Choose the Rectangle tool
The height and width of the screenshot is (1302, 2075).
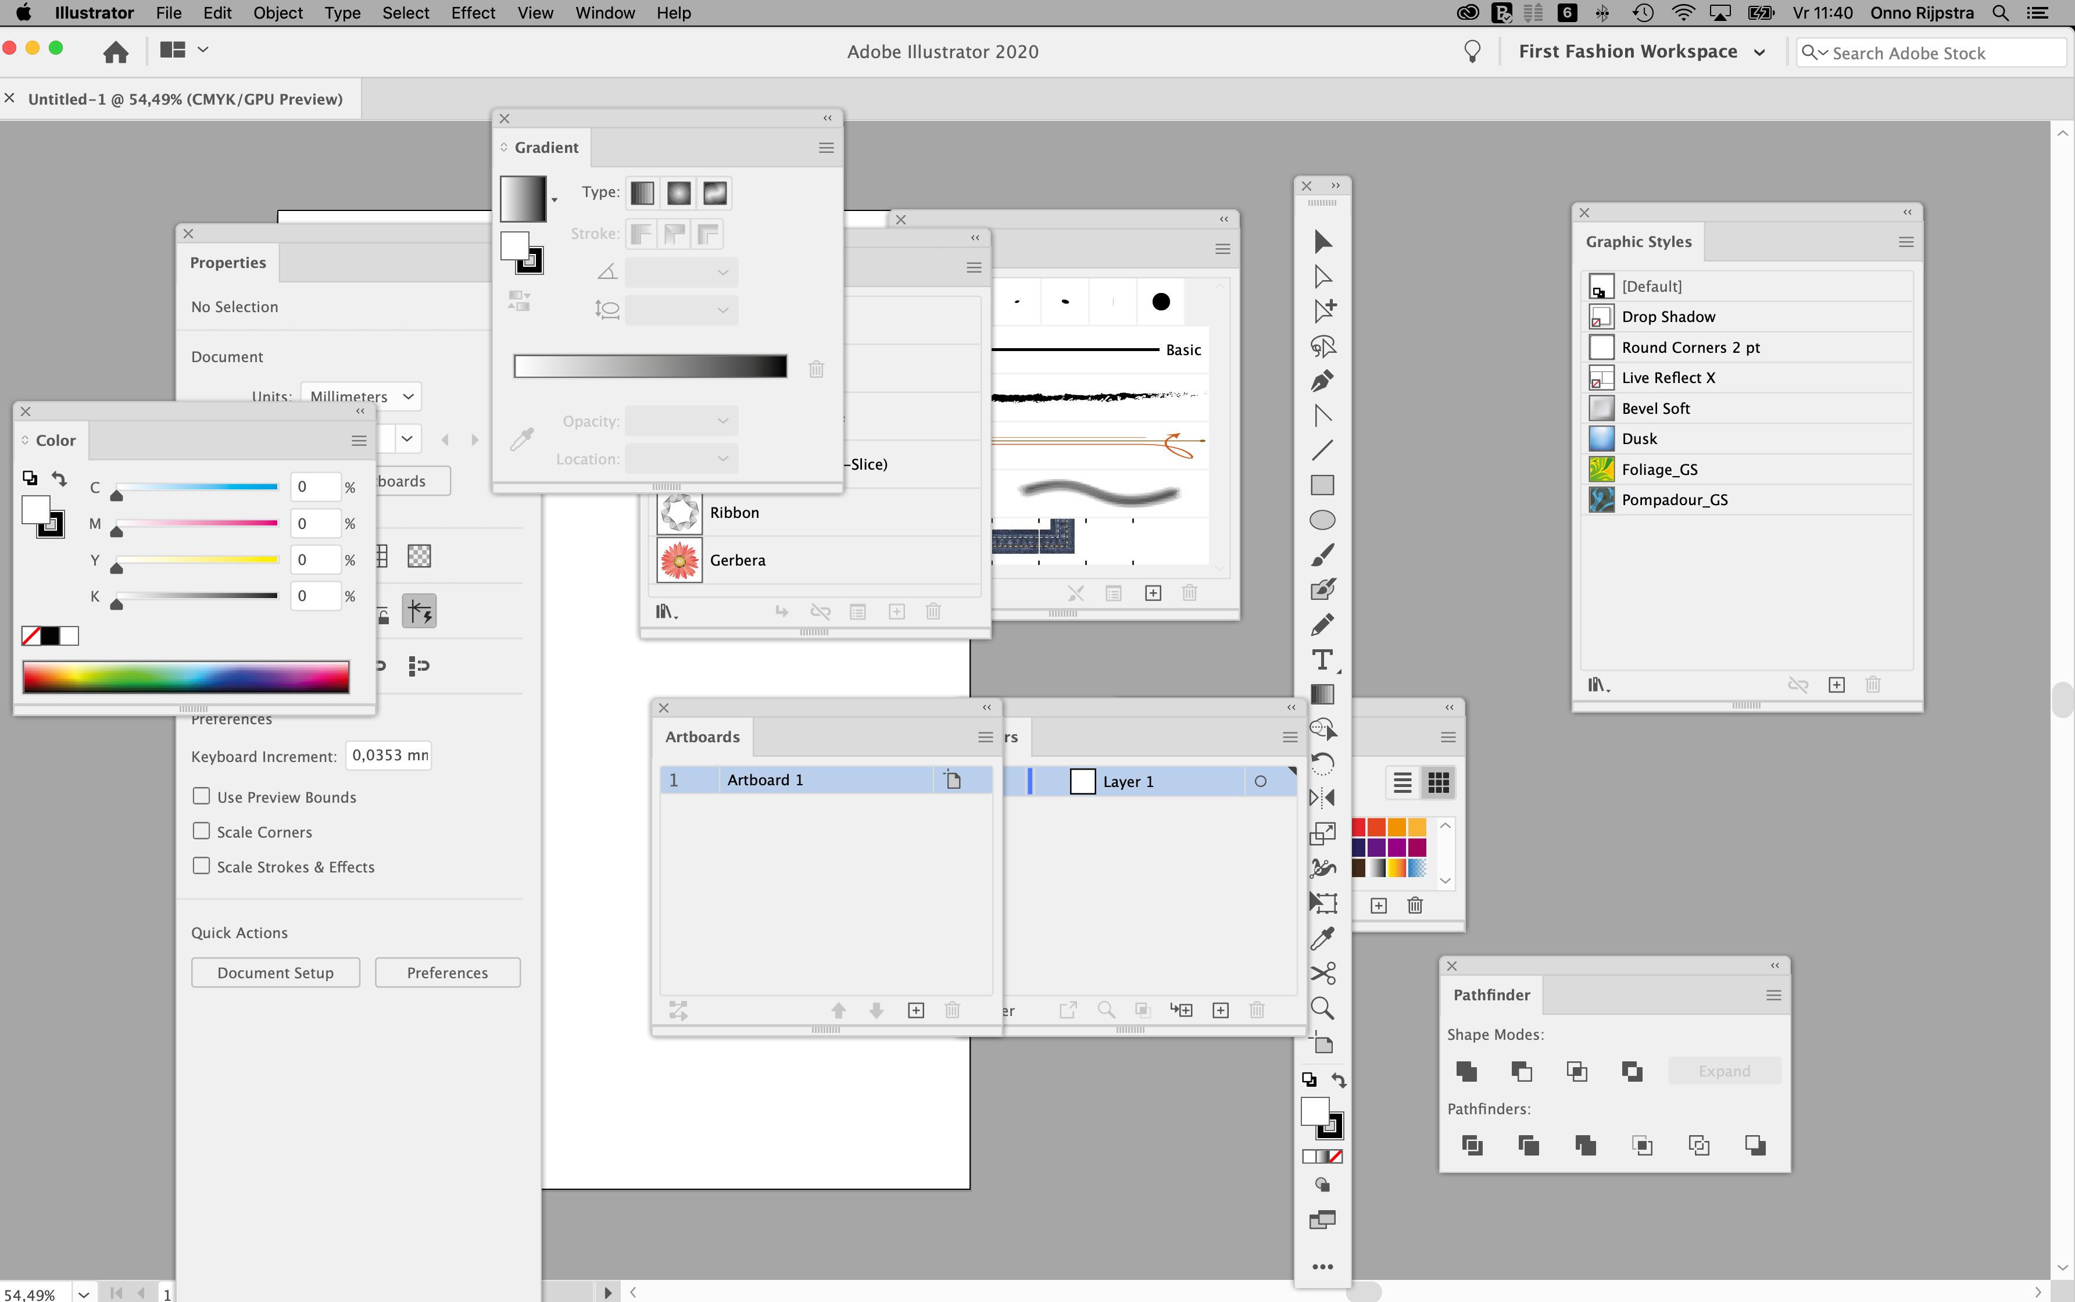click(x=1322, y=486)
